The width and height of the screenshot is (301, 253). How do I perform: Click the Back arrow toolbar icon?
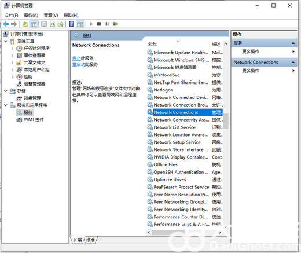tap(6, 24)
